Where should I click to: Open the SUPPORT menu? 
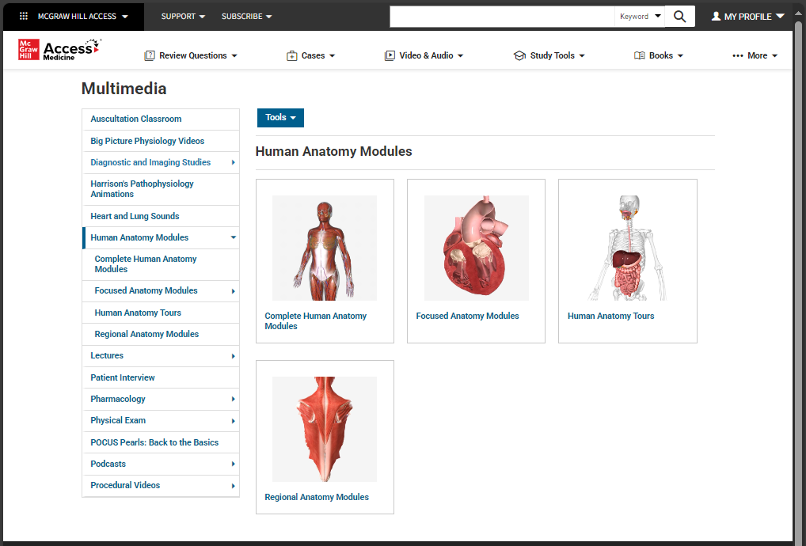click(183, 17)
